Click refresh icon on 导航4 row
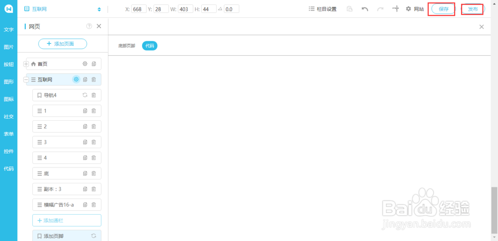This screenshot has width=498, height=241. coord(85,95)
